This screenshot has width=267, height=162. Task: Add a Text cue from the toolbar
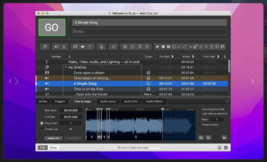(x=90, y=47)
